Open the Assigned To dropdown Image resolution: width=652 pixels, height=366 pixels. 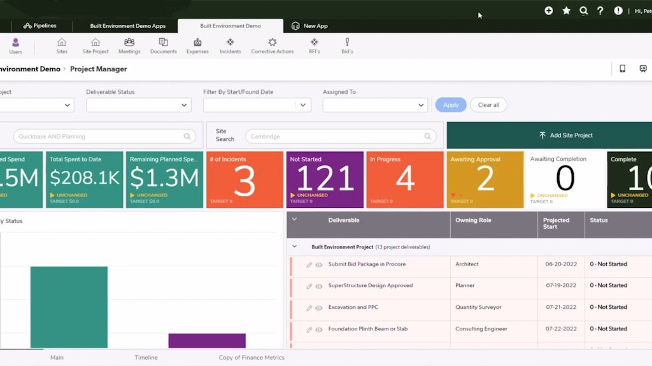tap(375, 105)
